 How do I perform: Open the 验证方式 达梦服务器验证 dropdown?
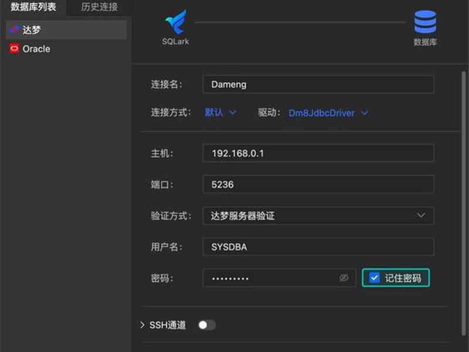[318, 215]
